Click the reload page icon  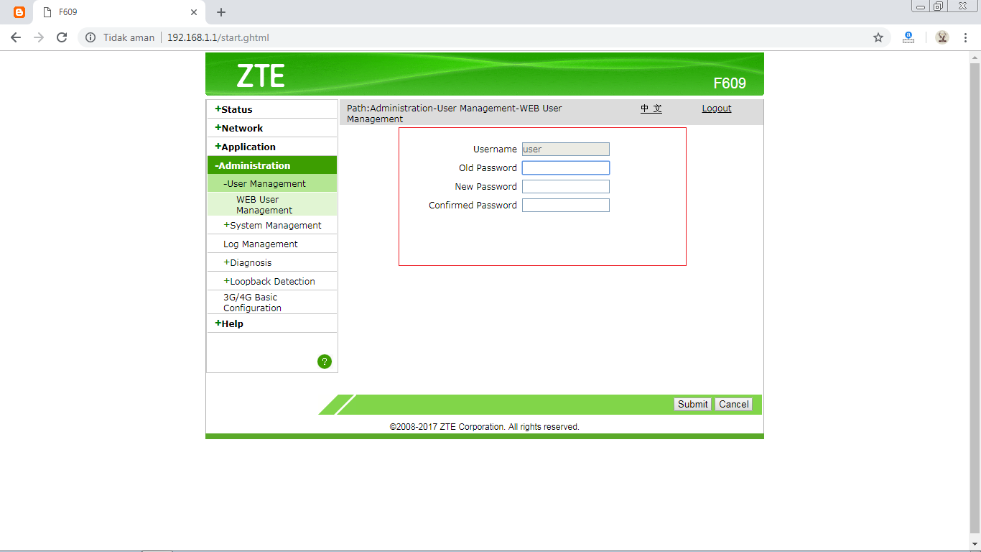[x=61, y=37]
